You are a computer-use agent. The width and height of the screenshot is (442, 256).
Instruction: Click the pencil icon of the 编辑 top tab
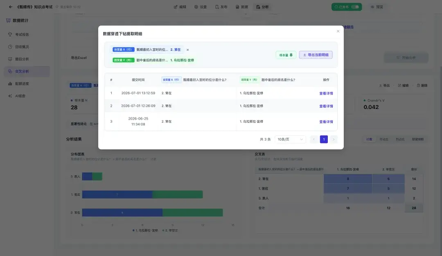[176, 7]
